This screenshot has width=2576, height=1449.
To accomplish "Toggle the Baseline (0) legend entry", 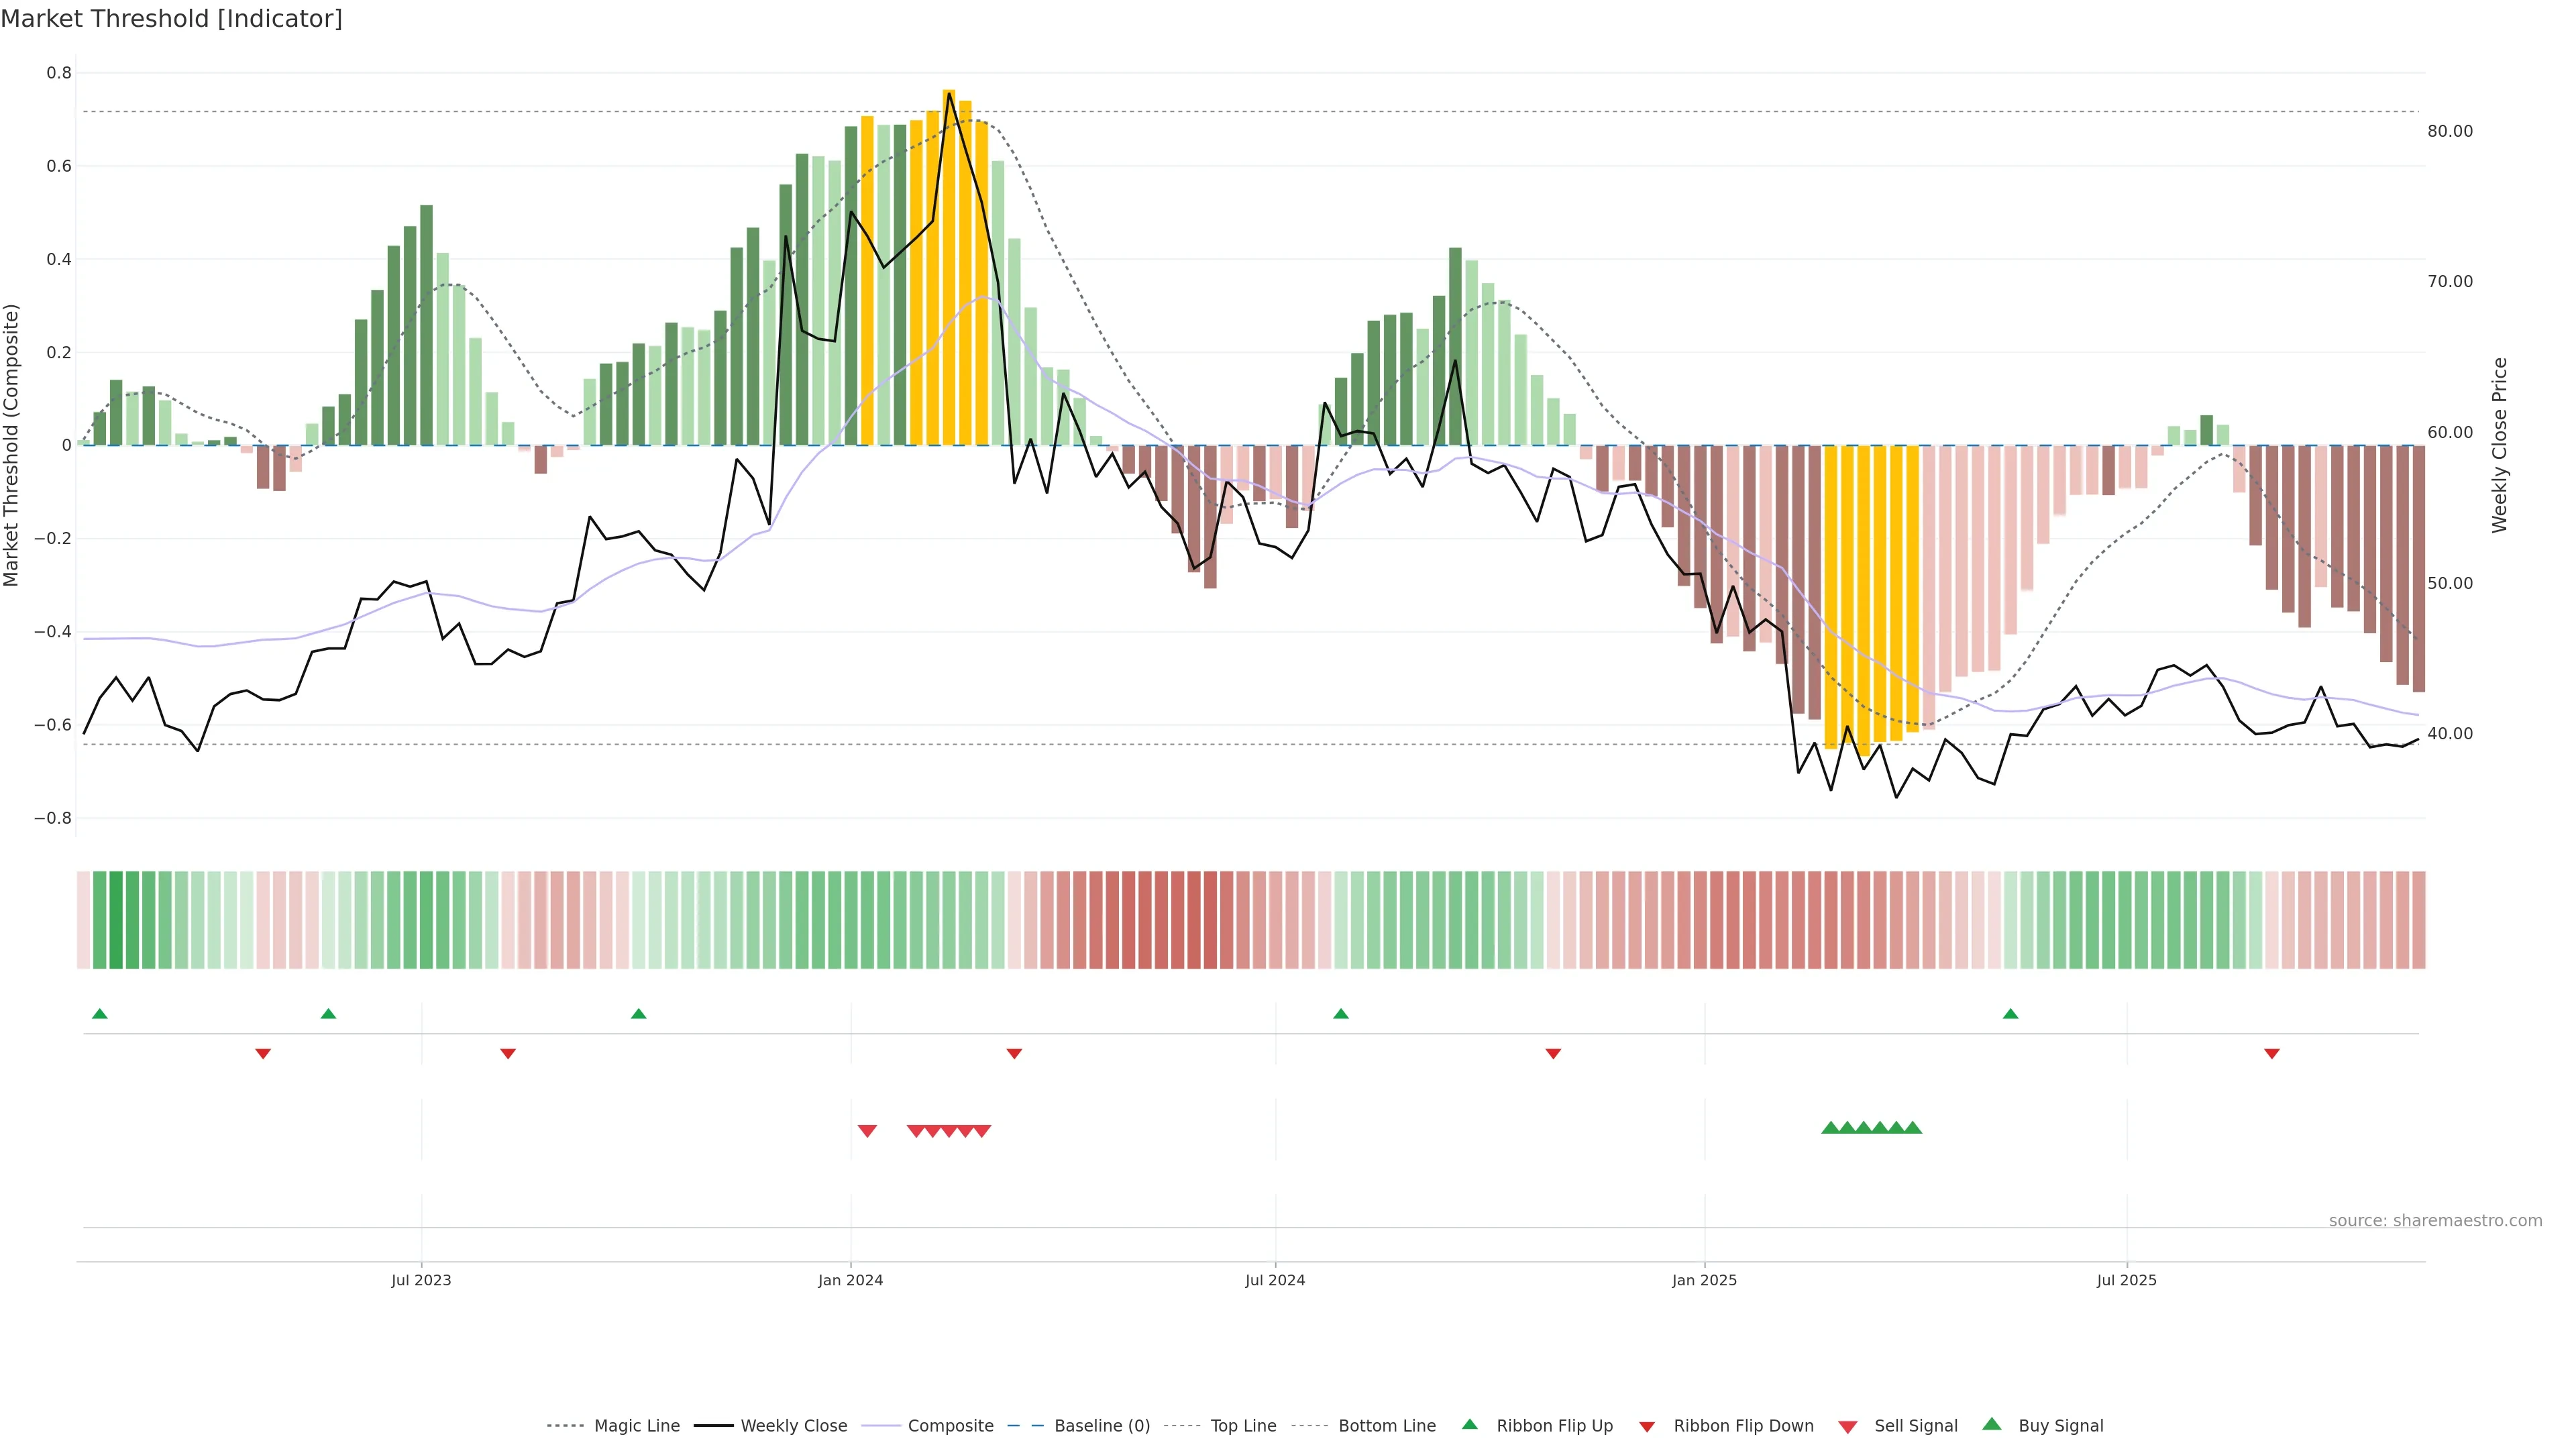I will click(1101, 1426).
